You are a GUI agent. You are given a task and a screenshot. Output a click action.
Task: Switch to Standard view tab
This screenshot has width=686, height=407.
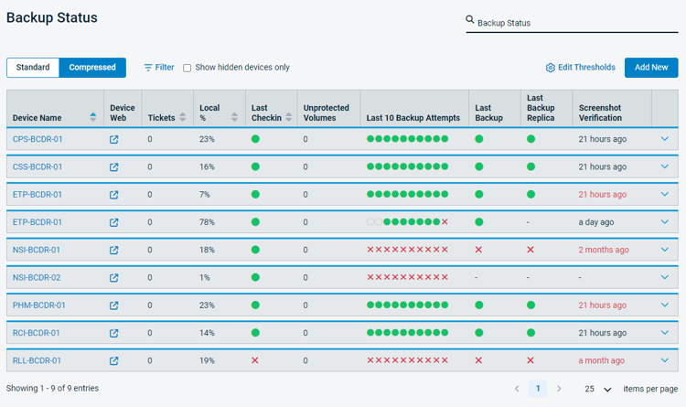pyautogui.click(x=33, y=68)
